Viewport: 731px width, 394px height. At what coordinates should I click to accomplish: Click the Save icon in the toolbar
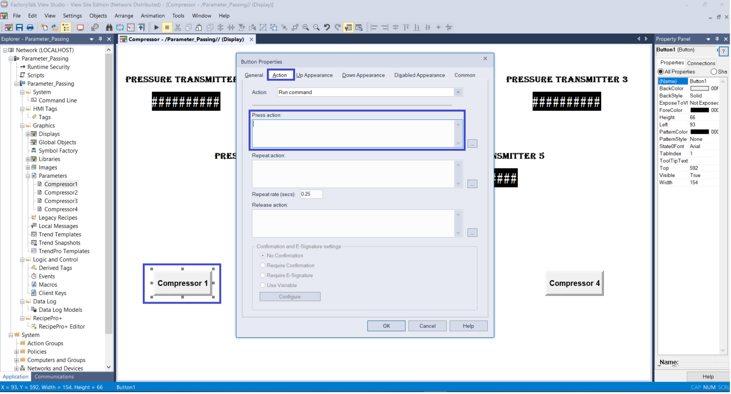click(x=20, y=28)
